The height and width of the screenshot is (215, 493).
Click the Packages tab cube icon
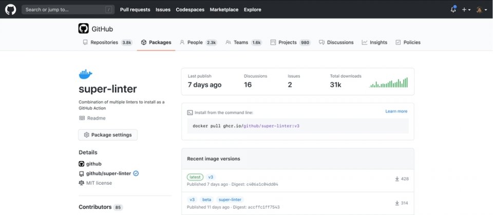point(144,42)
